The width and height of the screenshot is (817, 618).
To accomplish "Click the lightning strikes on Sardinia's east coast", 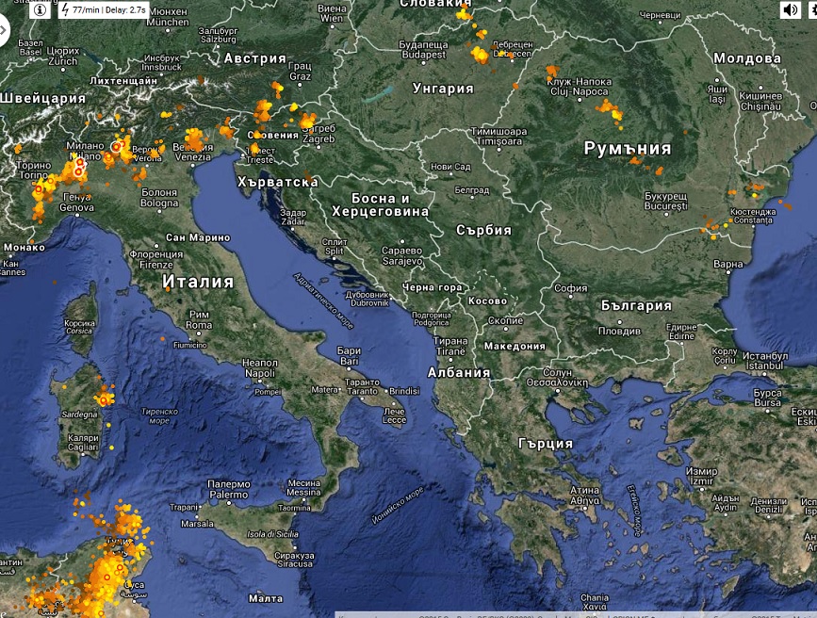I will (106, 394).
